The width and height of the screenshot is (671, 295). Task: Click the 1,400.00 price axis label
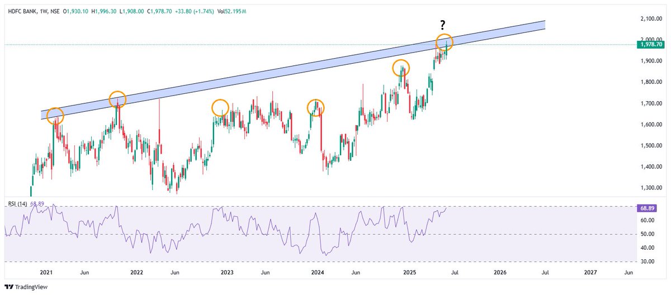click(651, 166)
